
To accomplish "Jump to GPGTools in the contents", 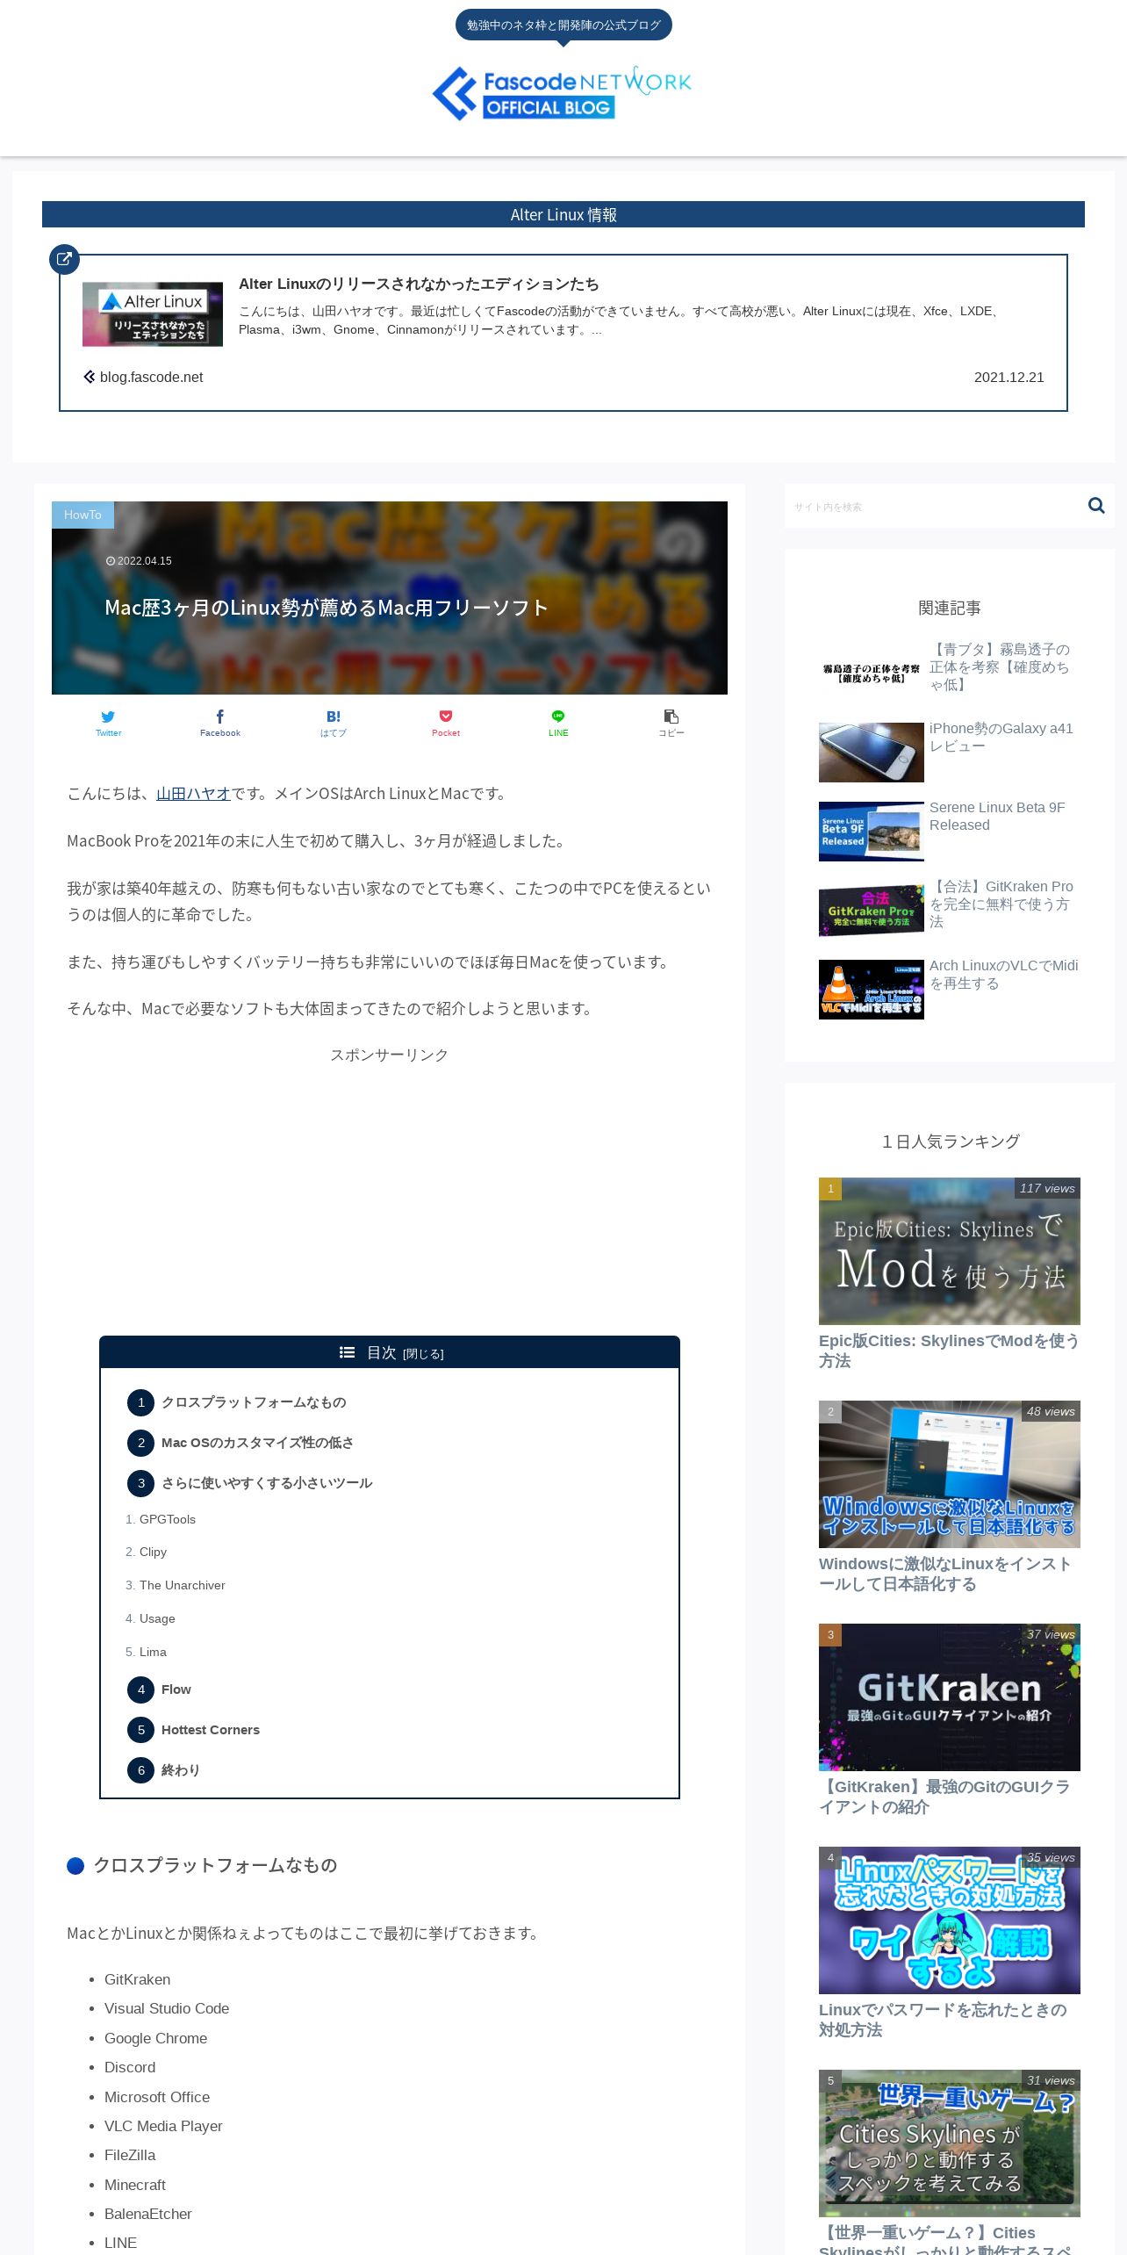I will pos(168,1519).
